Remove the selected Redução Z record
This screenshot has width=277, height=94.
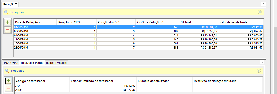[x=7, y=30]
